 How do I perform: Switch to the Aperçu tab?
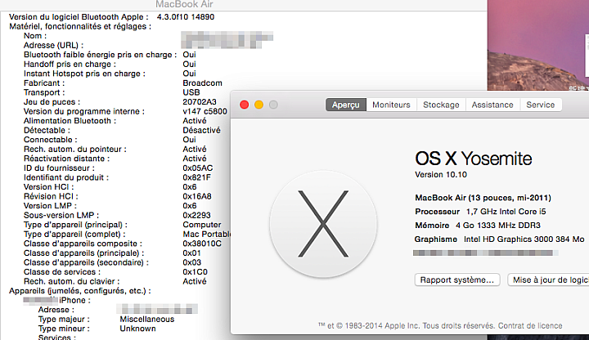pos(345,105)
